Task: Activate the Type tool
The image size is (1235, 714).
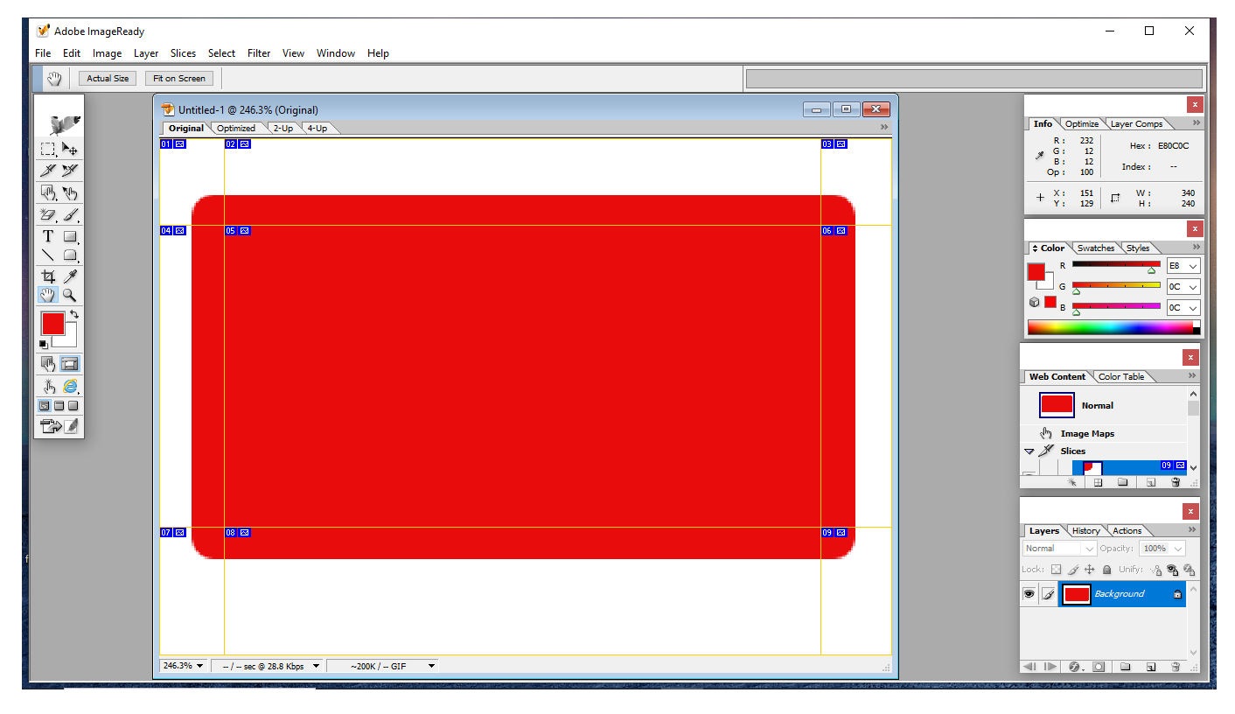Action: 48,236
